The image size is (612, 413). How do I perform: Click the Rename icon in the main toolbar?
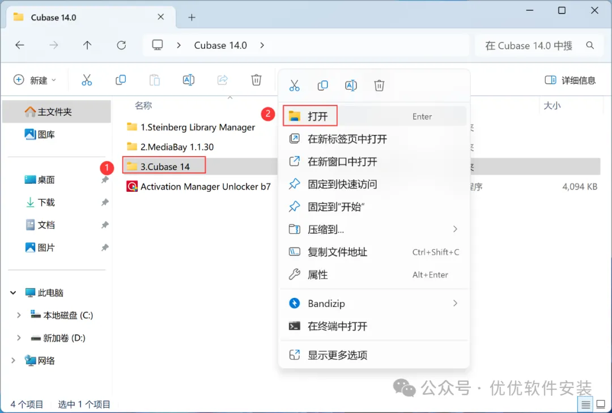(189, 80)
